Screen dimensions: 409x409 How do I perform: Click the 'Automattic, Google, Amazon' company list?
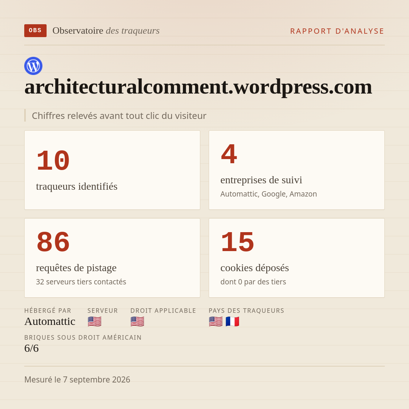269,194
